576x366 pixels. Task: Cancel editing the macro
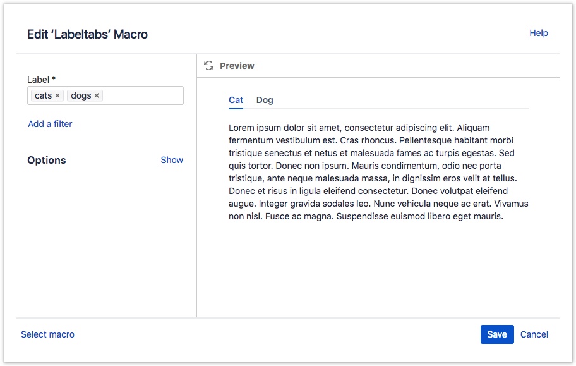coord(534,334)
